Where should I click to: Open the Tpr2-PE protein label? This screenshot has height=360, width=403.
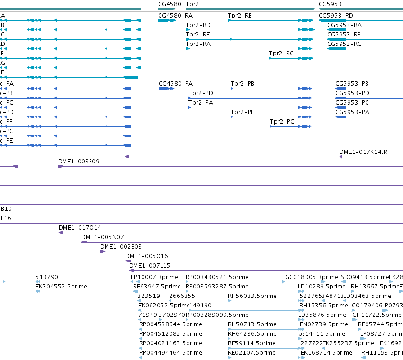tap(242, 112)
